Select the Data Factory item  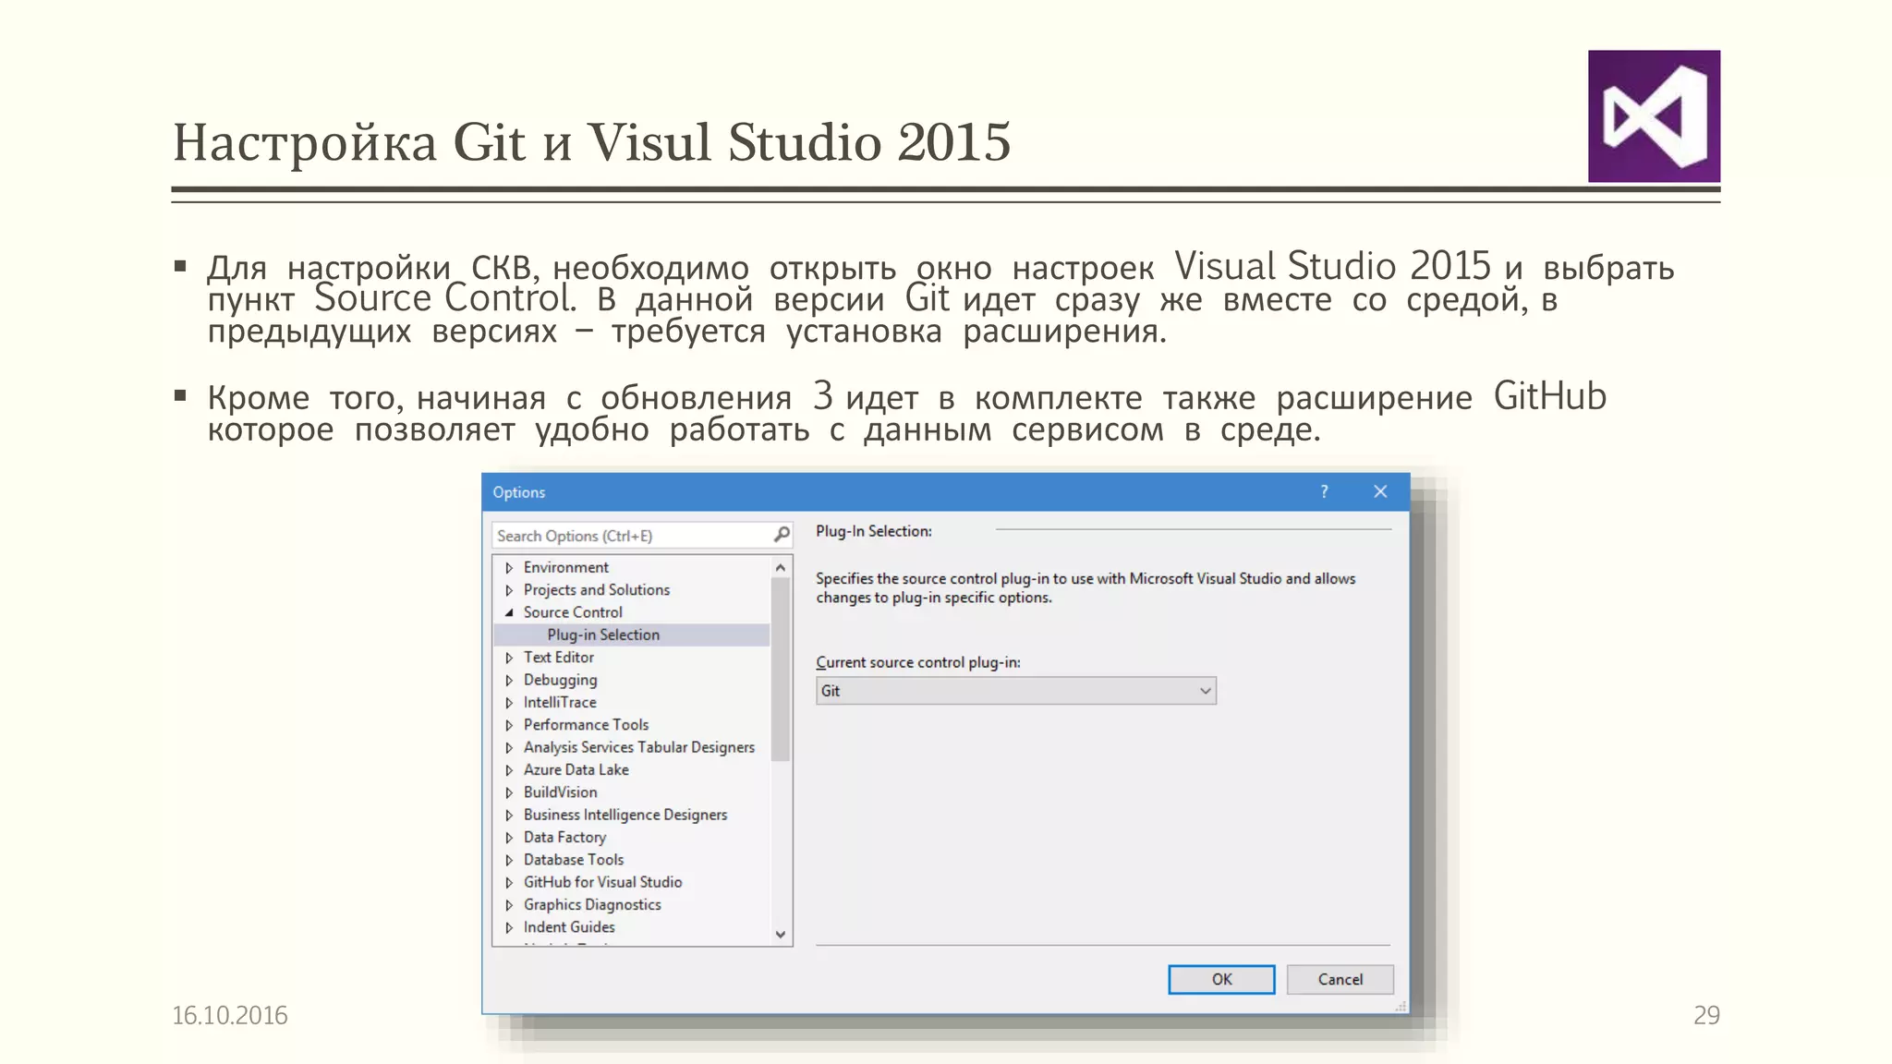pyautogui.click(x=564, y=837)
